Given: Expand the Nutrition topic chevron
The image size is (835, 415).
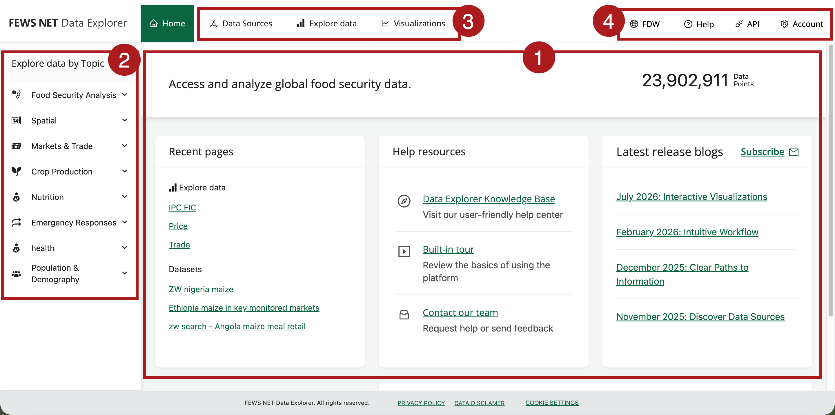Looking at the screenshot, I should point(125,197).
